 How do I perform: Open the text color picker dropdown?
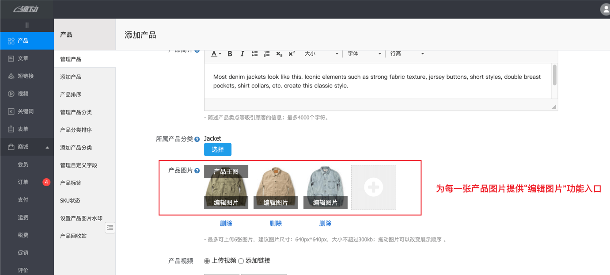click(x=216, y=53)
